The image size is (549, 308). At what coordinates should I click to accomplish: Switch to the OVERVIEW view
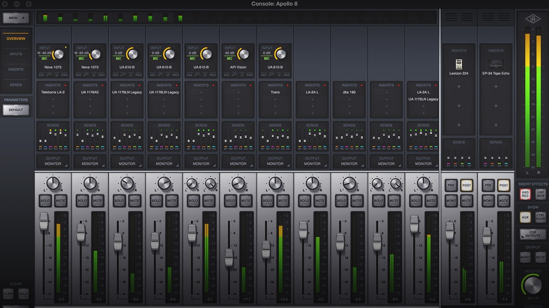click(x=16, y=38)
